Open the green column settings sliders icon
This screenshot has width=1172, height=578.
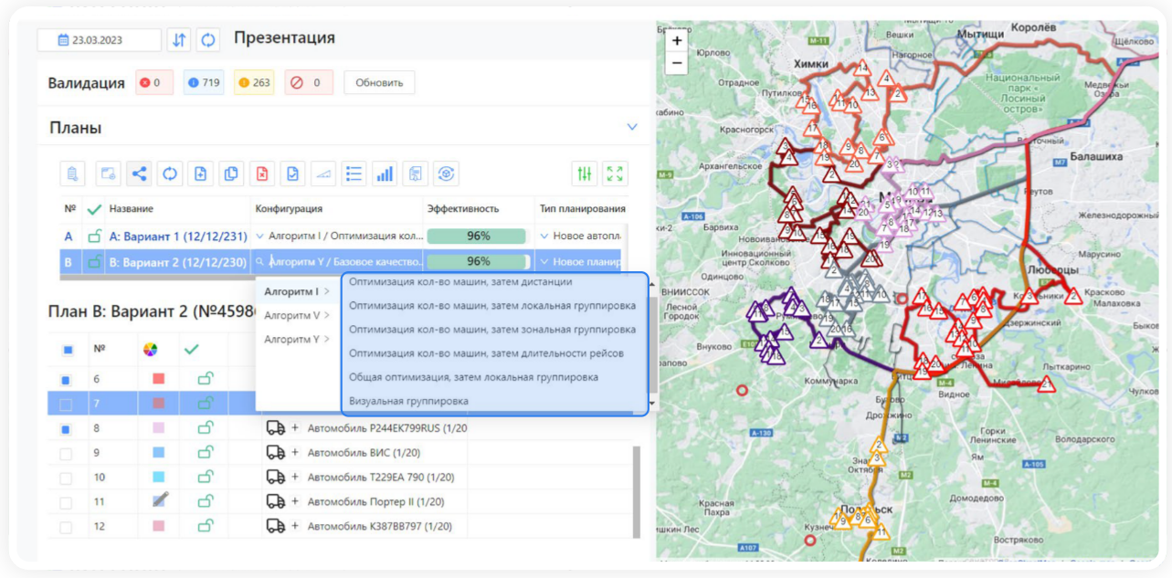[x=585, y=173]
